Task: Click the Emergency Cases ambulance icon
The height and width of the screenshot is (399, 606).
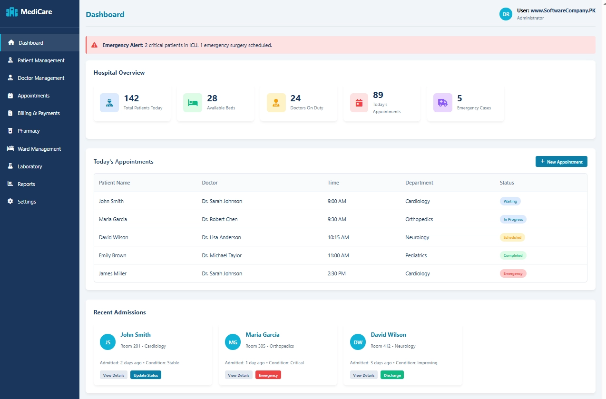Action: (x=442, y=103)
